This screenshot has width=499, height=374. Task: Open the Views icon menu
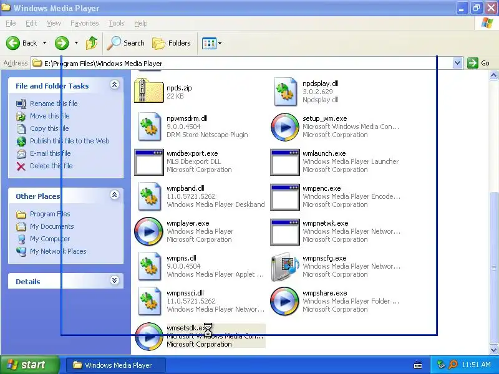(209, 43)
